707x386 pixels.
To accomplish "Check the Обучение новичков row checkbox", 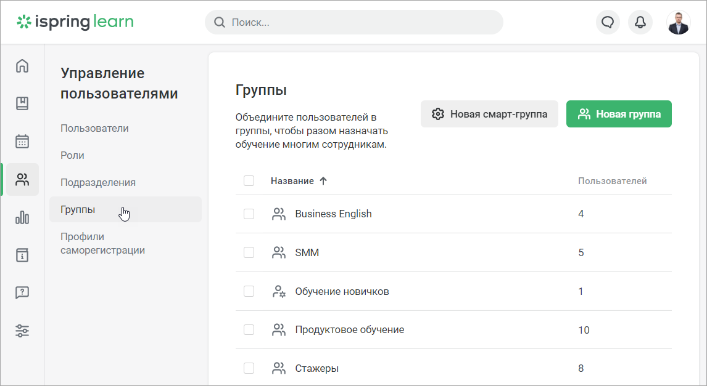I will (249, 292).
